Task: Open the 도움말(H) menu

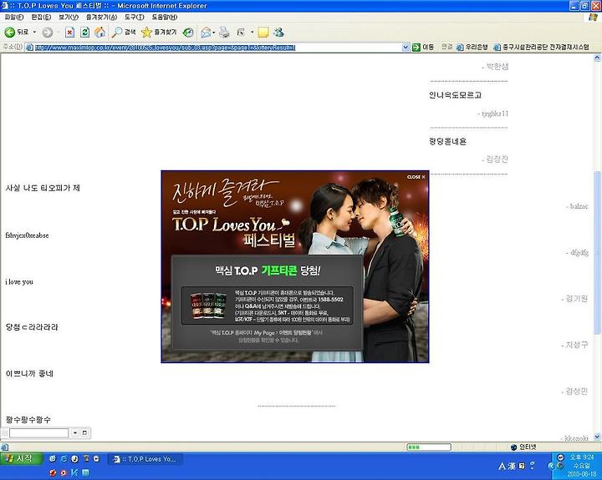Action: coord(165,18)
